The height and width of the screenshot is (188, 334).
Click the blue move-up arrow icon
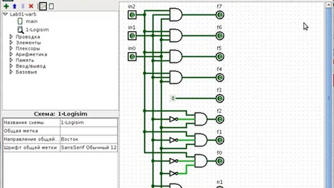15,6
